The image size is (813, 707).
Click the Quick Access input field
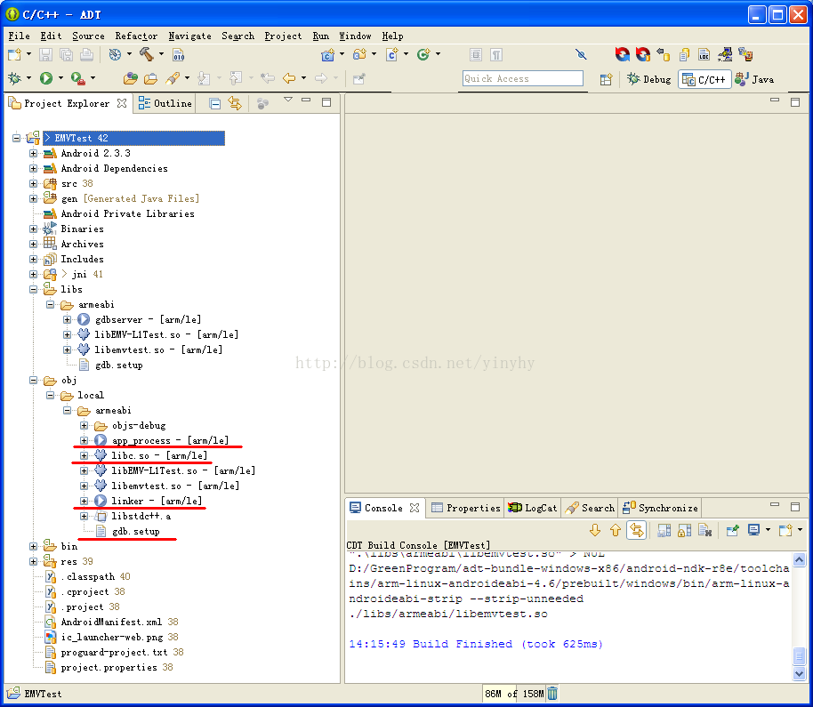click(x=523, y=78)
